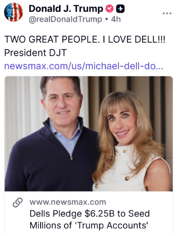This screenshot has height=236, width=177.
Task: Open the newsmax.com/us/michael-dell-do... link
Action: pyautogui.click(x=83, y=66)
